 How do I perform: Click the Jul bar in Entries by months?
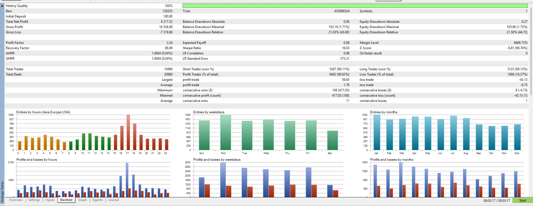453,133
